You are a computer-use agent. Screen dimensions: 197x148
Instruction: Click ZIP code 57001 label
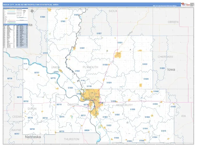coord(63,21)
